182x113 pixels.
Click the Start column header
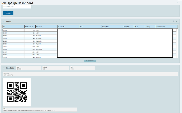(140, 27)
